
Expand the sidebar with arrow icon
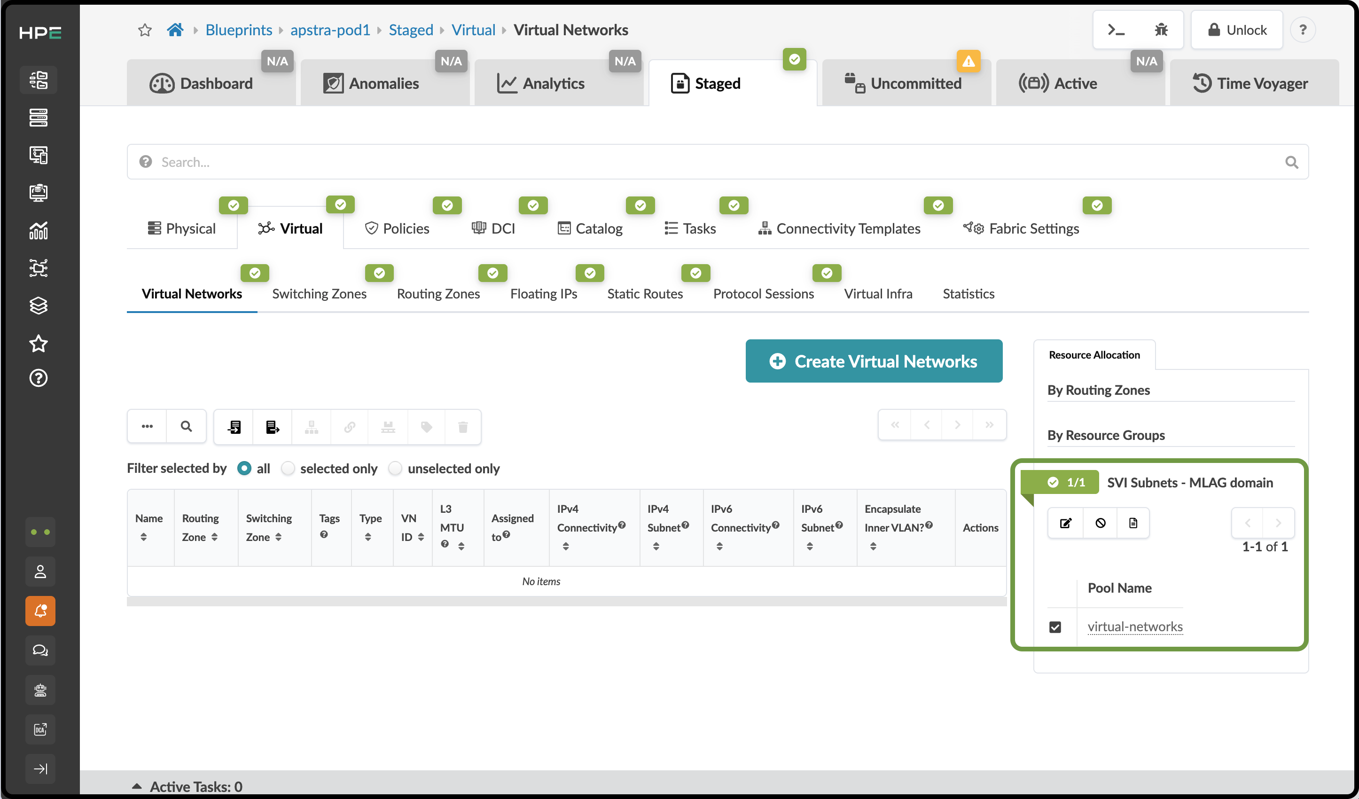40,768
